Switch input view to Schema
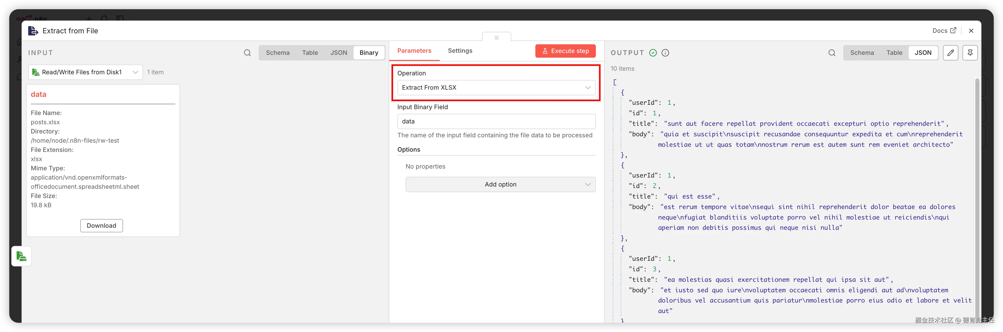This screenshot has height=332, width=1003. [x=278, y=53]
